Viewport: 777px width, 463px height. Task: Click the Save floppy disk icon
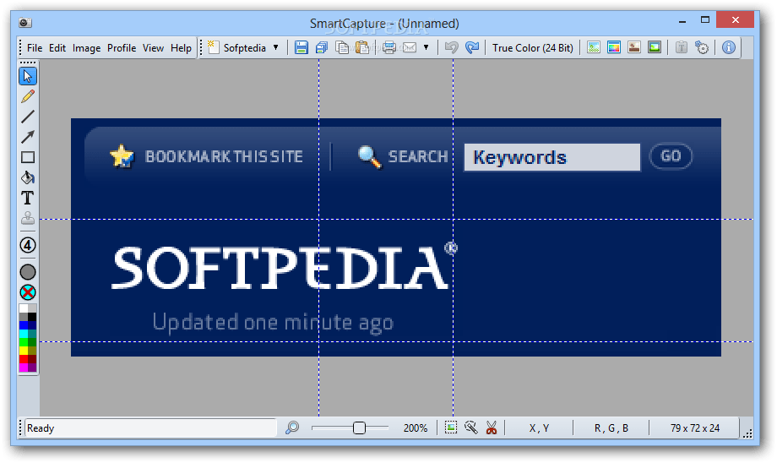[x=302, y=47]
